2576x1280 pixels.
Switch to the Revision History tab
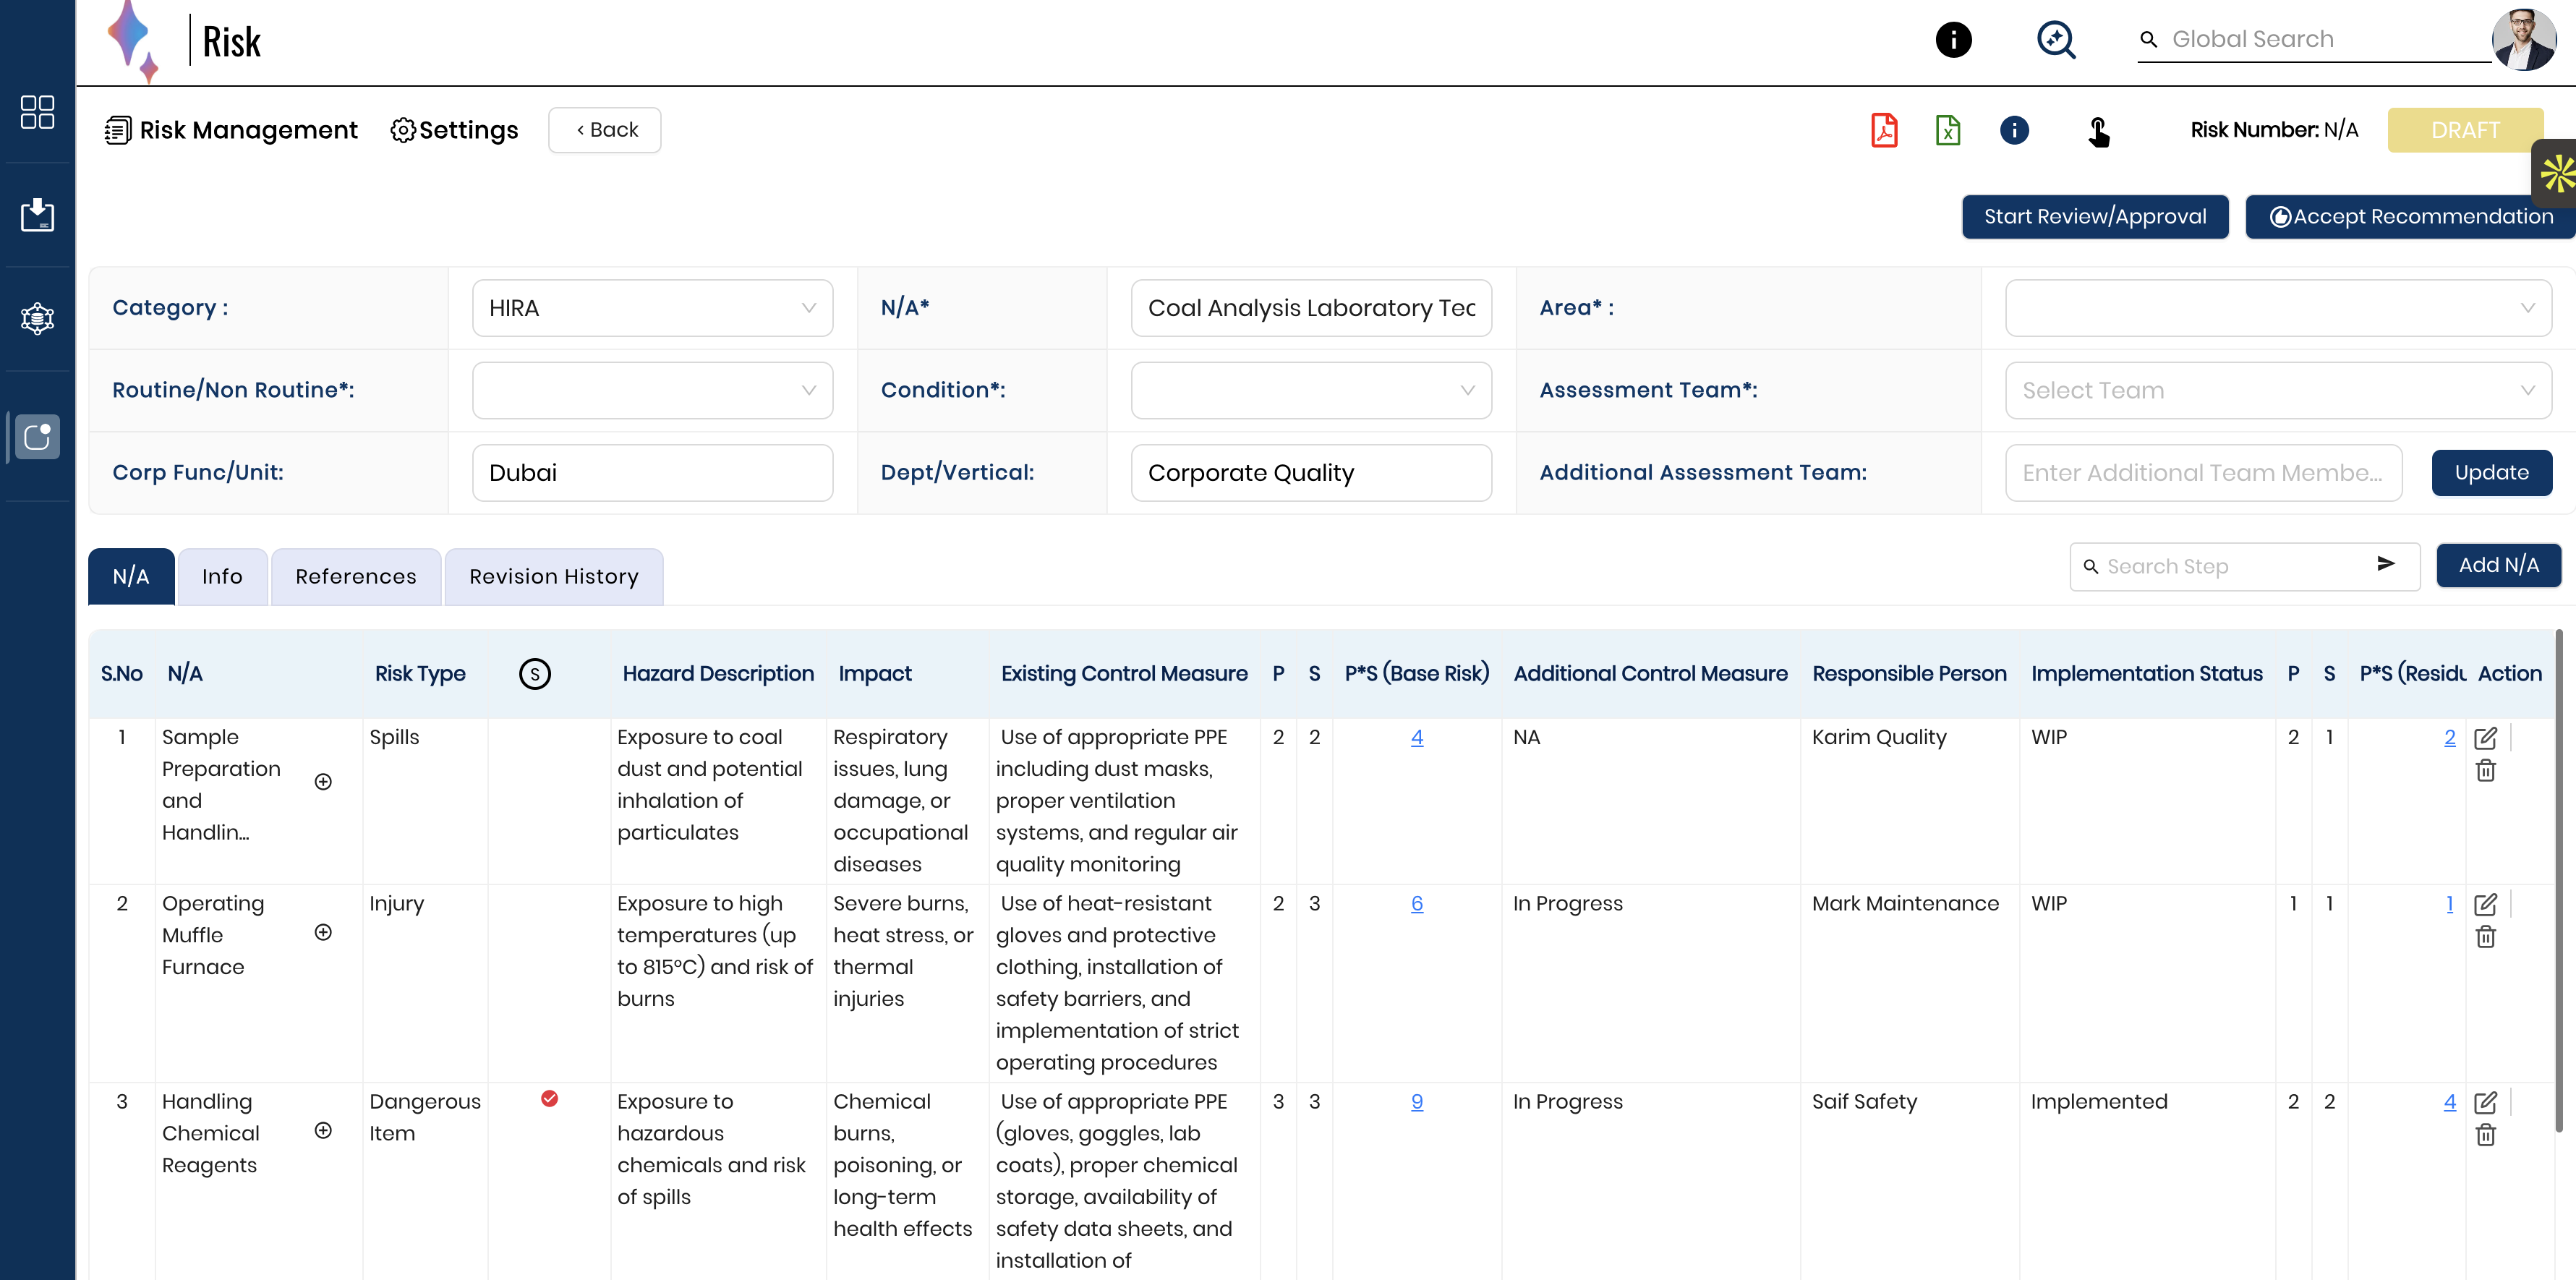553,576
